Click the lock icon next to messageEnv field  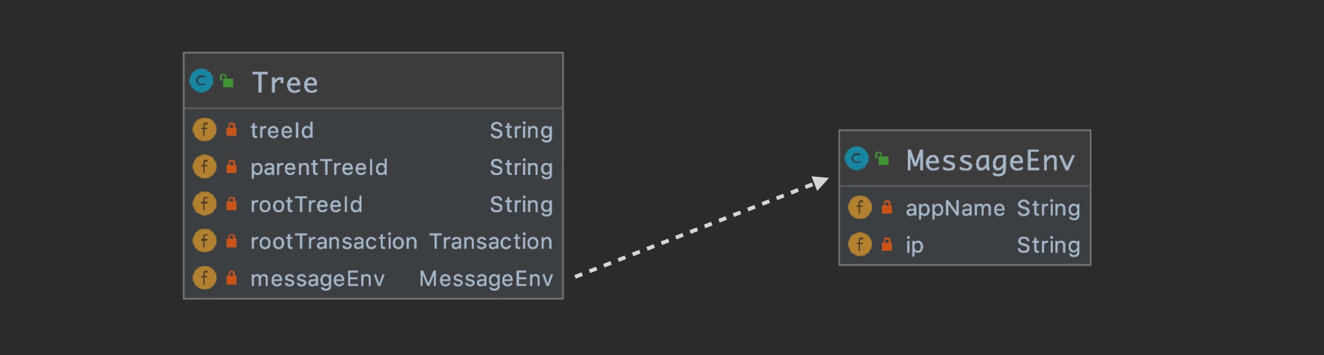231,278
